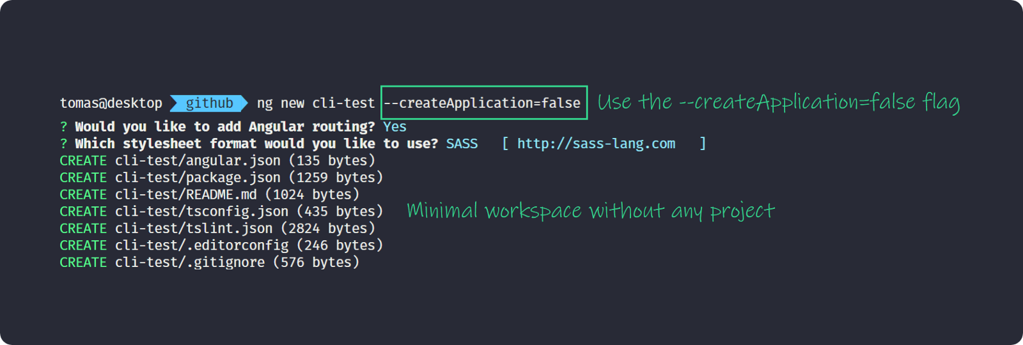Viewport: 1023px width, 345px height.
Task: Click the "Minimal workspace without any project" note
Action: tap(590, 211)
